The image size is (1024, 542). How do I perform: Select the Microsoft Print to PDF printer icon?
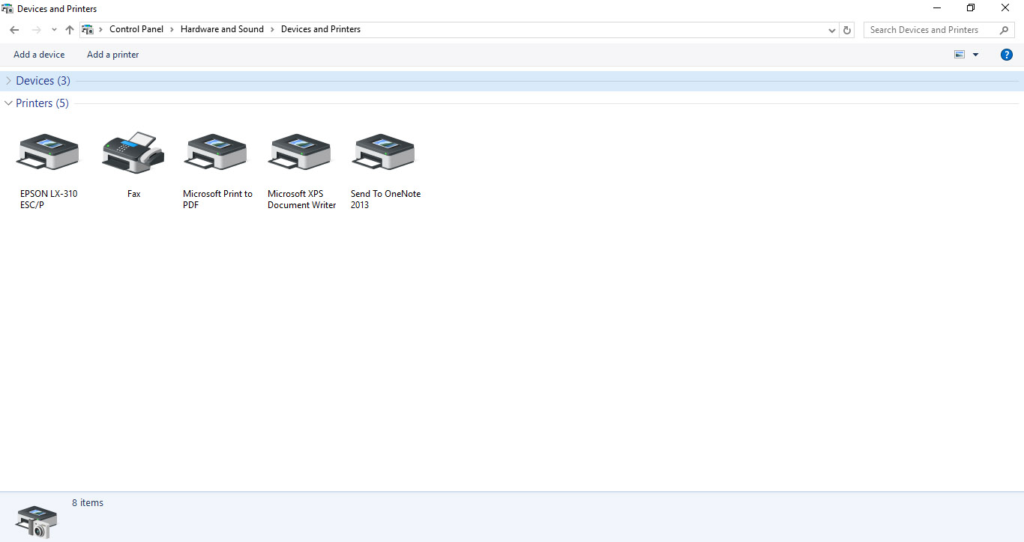pos(216,152)
